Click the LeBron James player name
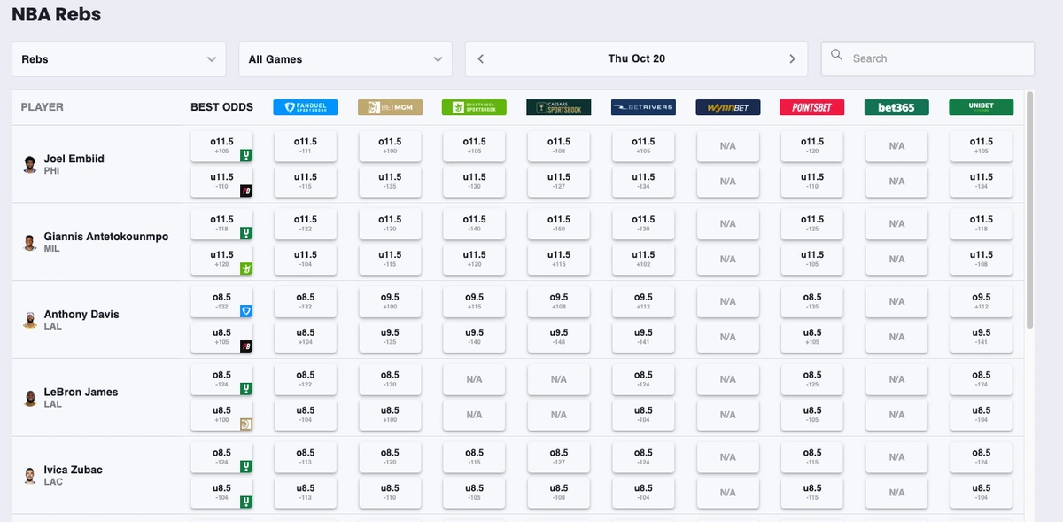Image resolution: width=1063 pixels, height=522 pixels. 81,392
